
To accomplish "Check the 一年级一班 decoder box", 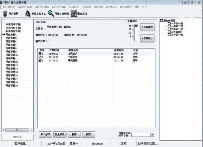I will [169, 23].
